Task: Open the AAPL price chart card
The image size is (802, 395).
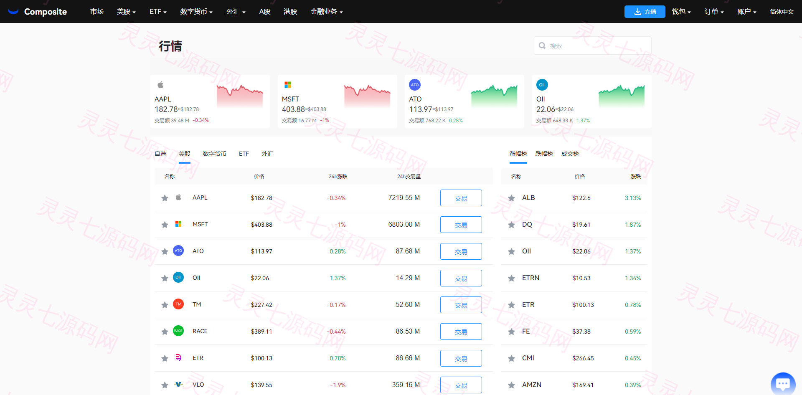Action: (210, 101)
